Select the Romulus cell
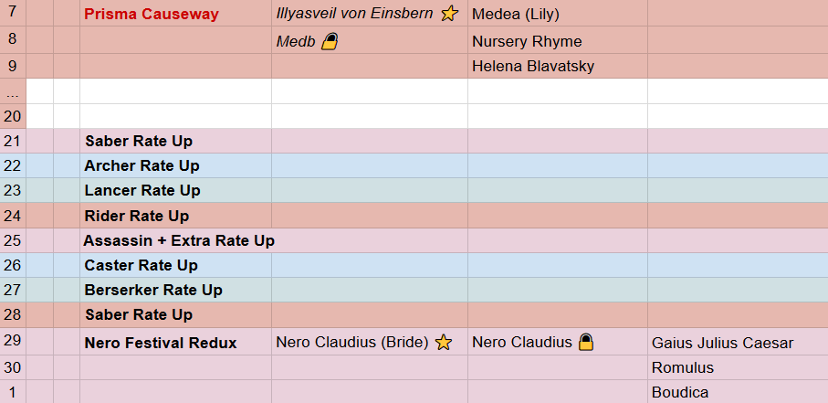The height and width of the screenshot is (403, 828). pos(738,367)
